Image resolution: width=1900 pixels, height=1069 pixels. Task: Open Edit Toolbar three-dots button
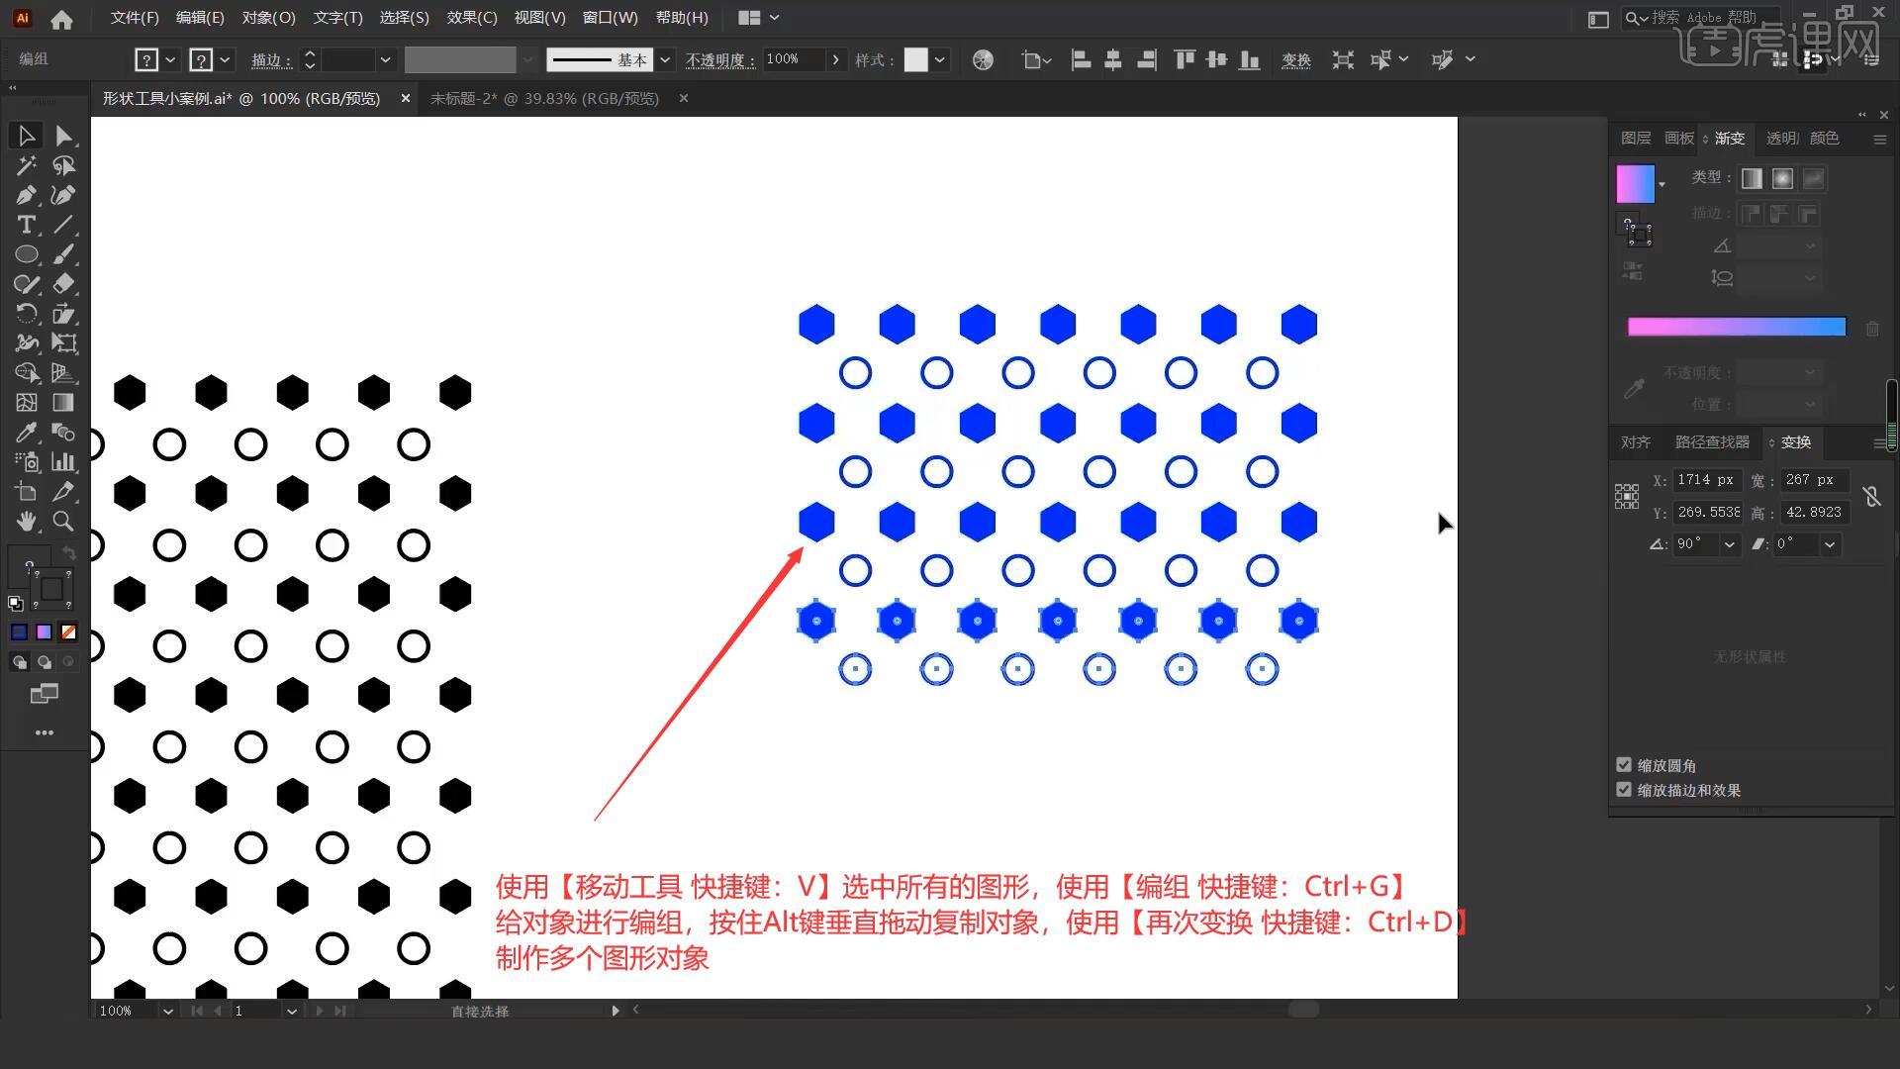coord(45,732)
